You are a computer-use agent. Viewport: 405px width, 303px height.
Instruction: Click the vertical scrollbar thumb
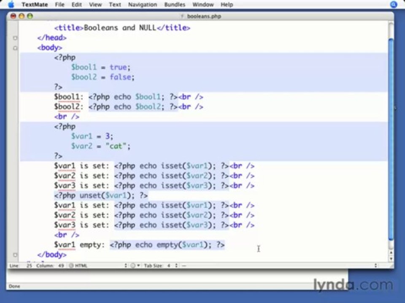391,139
